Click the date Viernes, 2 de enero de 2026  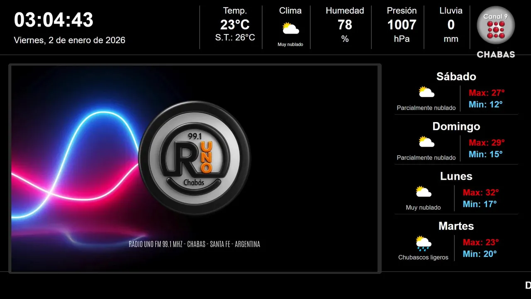coord(70,40)
